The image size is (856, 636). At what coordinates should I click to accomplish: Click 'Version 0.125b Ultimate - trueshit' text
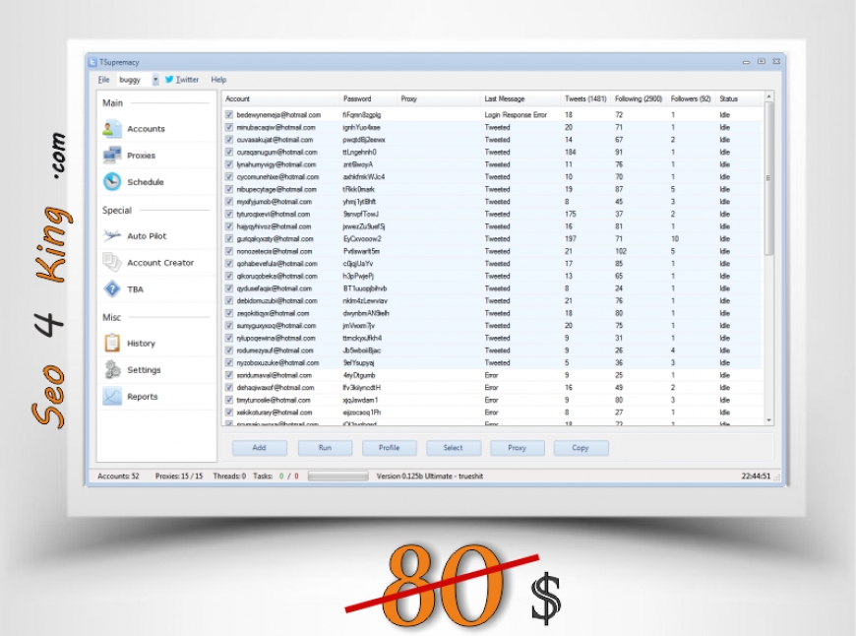pyautogui.click(x=430, y=477)
